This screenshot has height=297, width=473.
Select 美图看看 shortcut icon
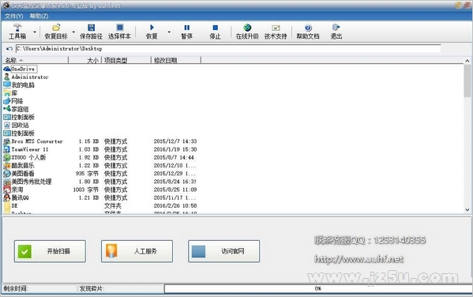(x=7, y=174)
